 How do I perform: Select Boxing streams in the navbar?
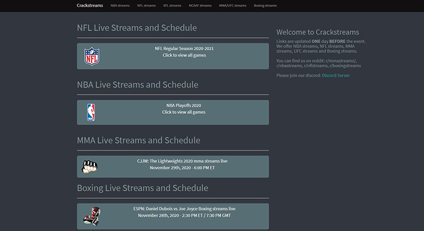(x=265, y=6)
